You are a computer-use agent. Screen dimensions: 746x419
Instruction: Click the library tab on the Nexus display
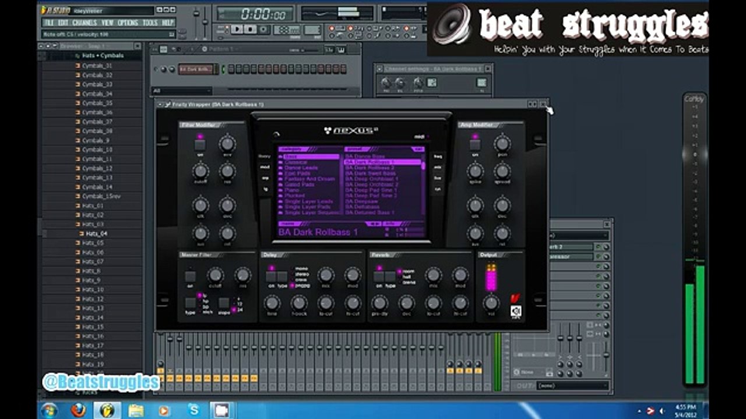click(x=265, y=157)
